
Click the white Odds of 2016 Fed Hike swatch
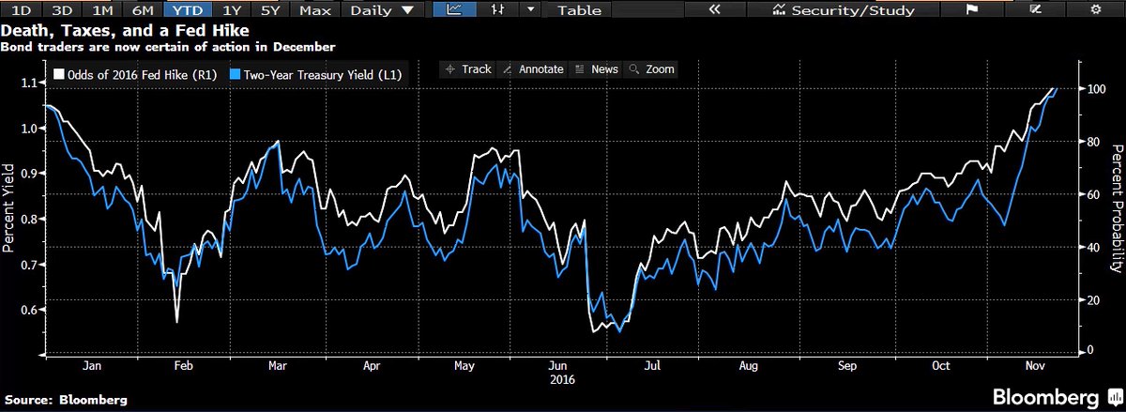[59, 75]
